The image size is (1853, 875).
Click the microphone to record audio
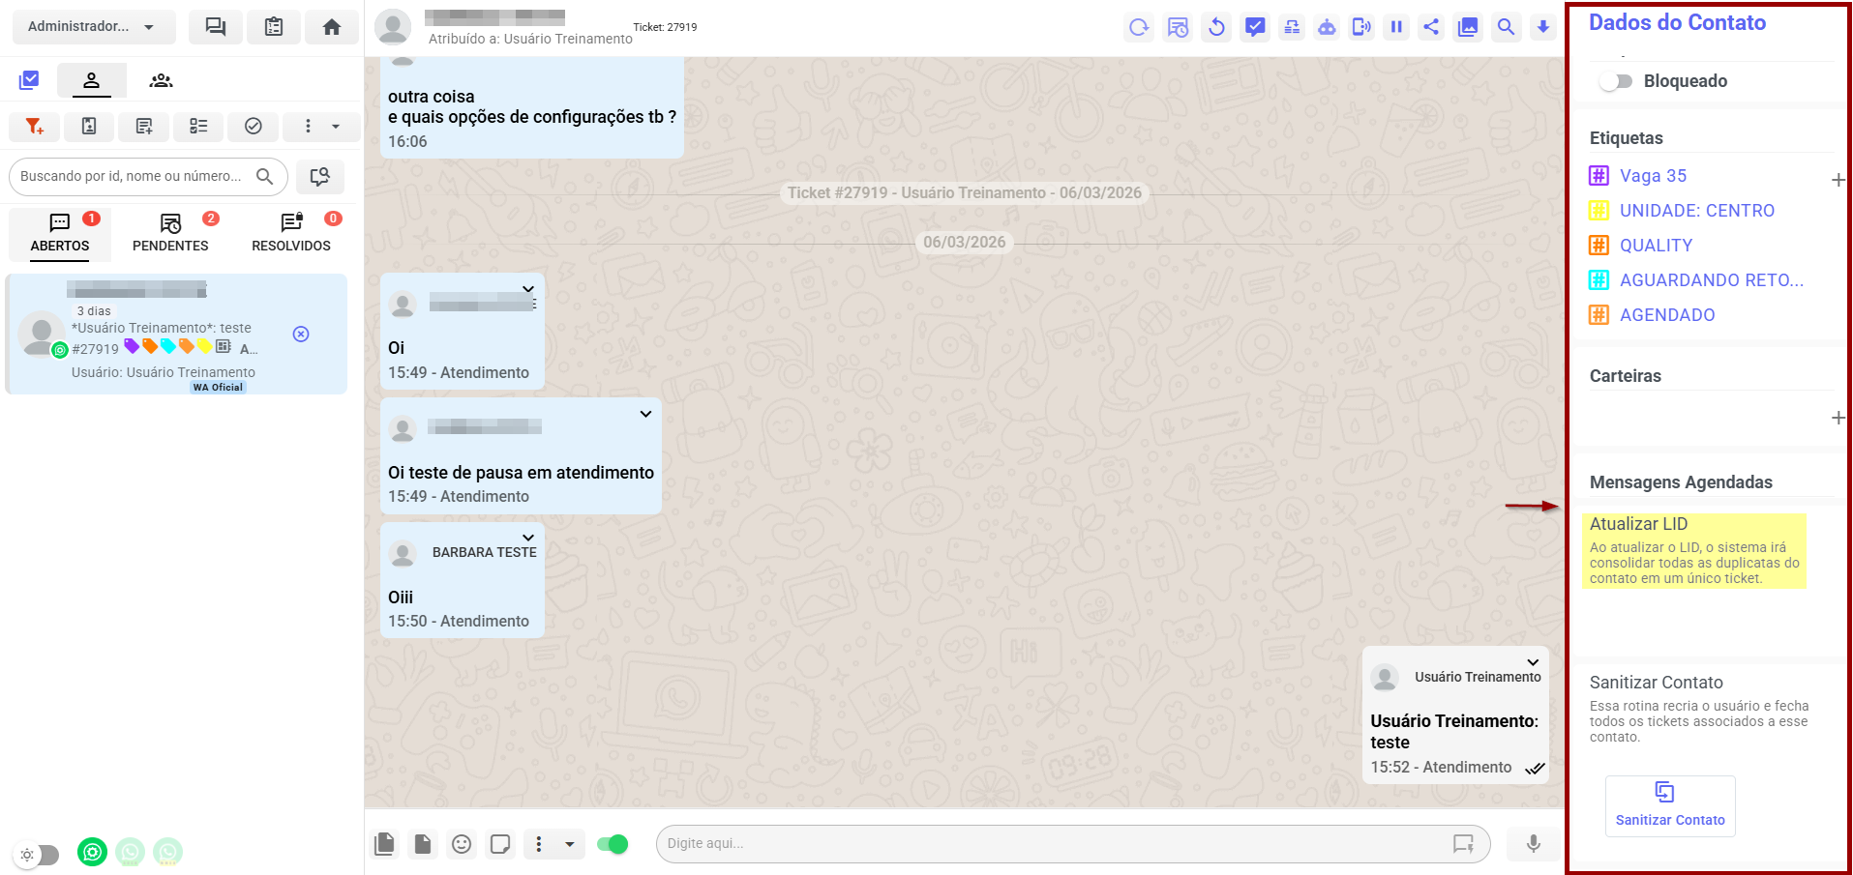[1533, 844]
